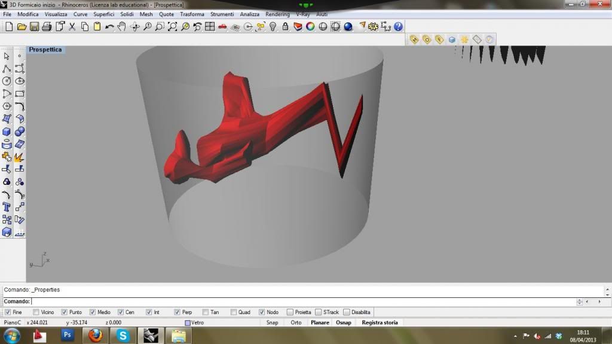Screen dimensions: 612x344
Task: Click Registra storia in the status bar
Action: 380,322
